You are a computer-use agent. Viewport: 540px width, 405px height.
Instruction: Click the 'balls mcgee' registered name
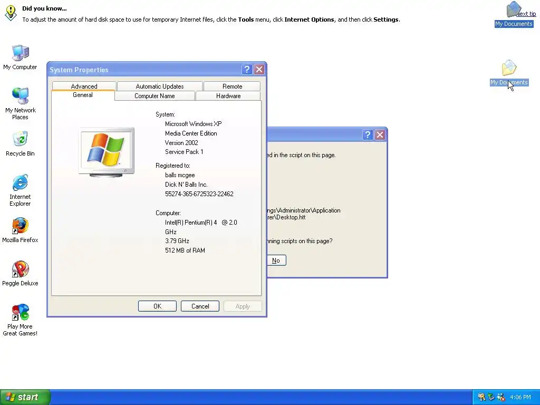(180, 175)
